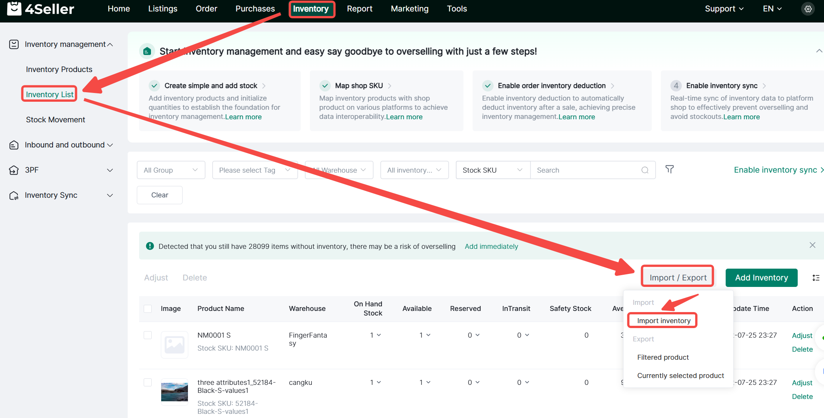Dismiss the overselling warning banner

tap(812, 245)
